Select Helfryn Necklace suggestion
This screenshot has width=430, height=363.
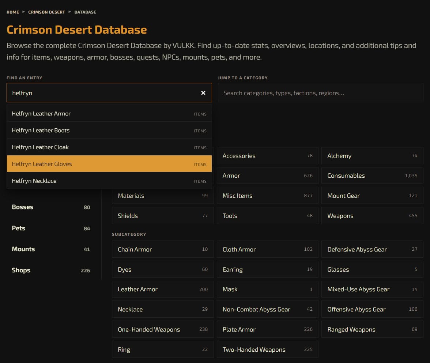[x=109, y=181]
